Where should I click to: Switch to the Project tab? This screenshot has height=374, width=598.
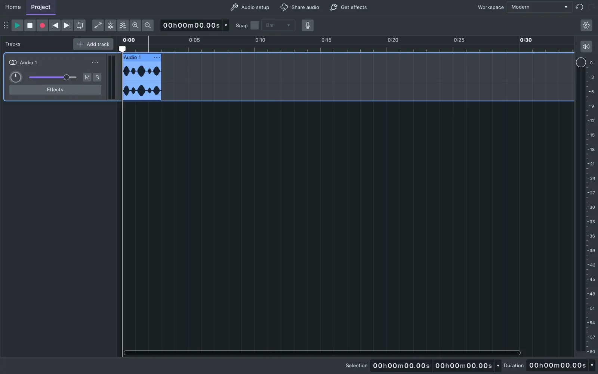coord(41,7)
